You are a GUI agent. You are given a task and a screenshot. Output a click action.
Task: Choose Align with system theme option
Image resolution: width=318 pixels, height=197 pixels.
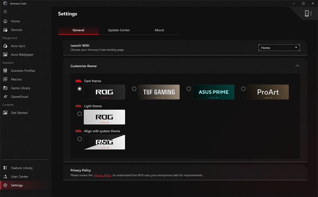coord(79,139)
